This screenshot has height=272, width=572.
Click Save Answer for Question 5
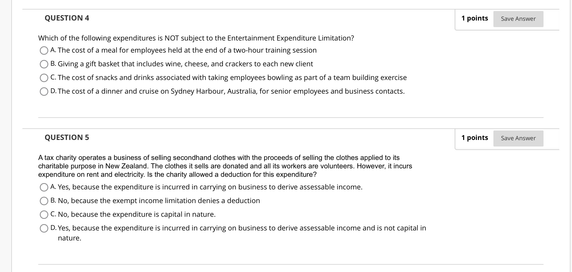tap(518, 138)
